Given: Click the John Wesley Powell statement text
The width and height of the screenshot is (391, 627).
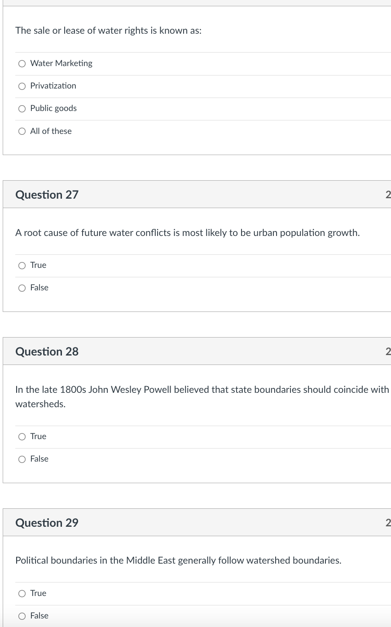Looking at the screenshot, I should (x=202, y=390).
